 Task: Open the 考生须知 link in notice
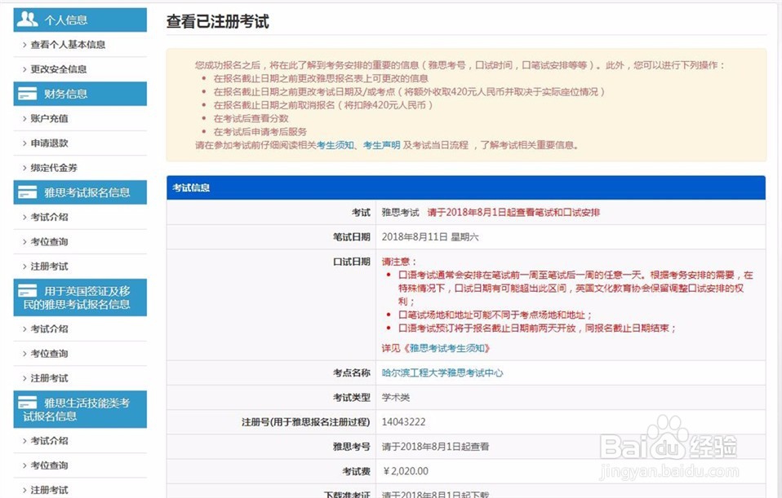tap(335, 145)
